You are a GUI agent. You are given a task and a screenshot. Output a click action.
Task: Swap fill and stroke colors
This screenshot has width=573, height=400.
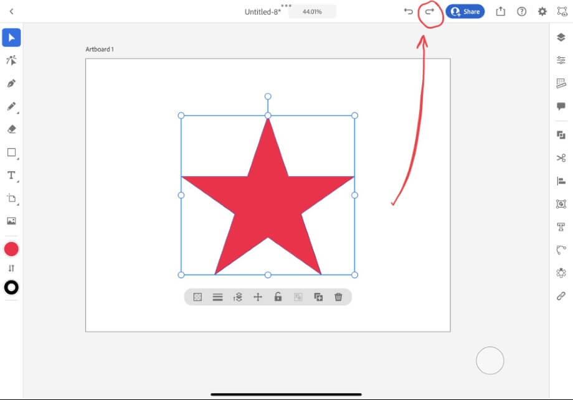[x=11, y=268]
